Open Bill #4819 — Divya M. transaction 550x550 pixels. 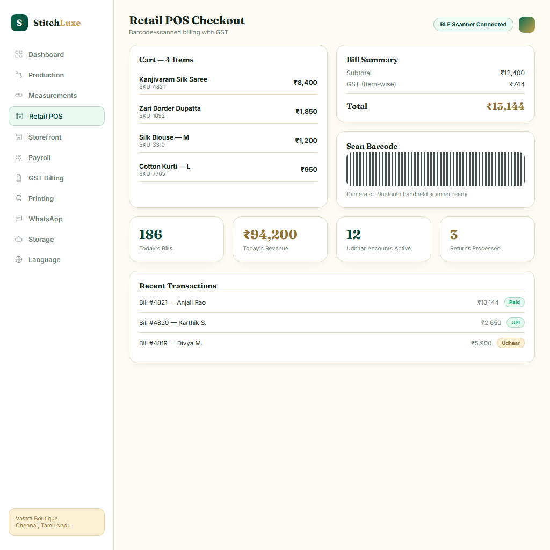click(332, 343)
